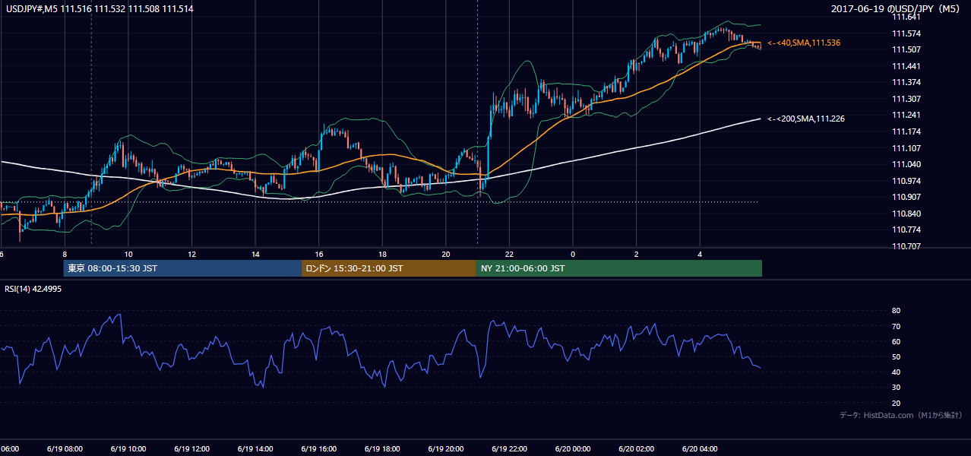
Task: Click the 200 SMA 111.226 label
Action: (806, 119)
